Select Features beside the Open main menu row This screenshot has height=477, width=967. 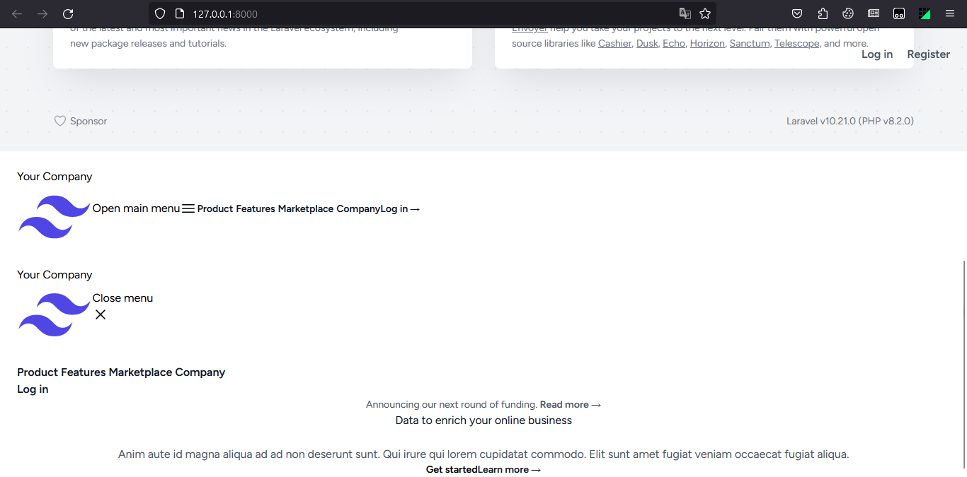tap(256, 209)
